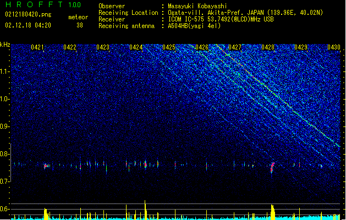Click the 0423 time marker

(x=103, y=47)
